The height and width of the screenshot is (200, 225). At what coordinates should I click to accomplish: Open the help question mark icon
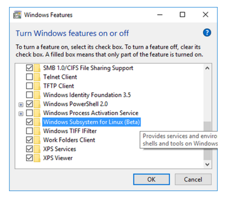207,33
